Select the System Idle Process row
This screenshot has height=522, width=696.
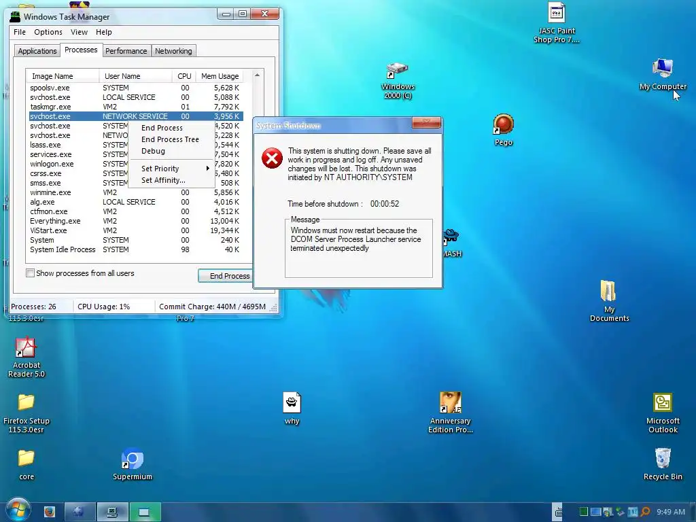click(136, 249)
